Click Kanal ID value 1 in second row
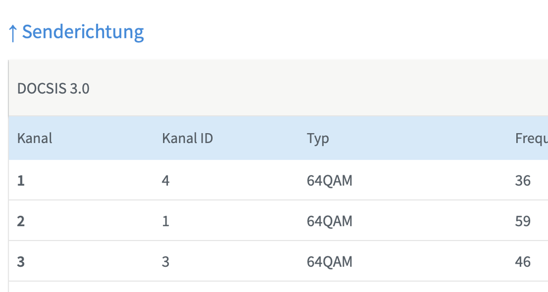Viewport: 548px width, 292px height. [166, 221]
